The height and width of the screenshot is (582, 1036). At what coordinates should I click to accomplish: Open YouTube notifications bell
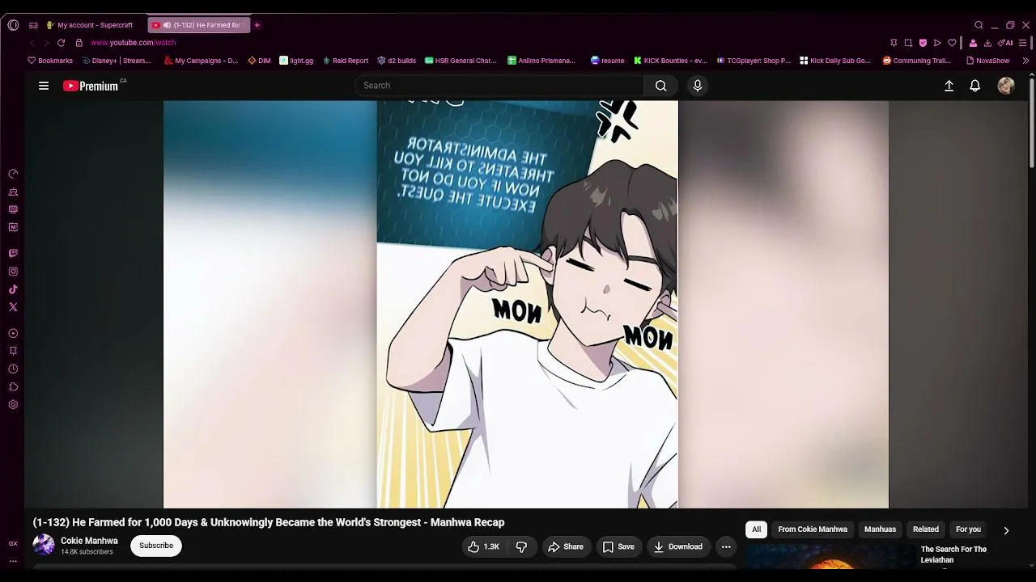click(x=975, y=86)
